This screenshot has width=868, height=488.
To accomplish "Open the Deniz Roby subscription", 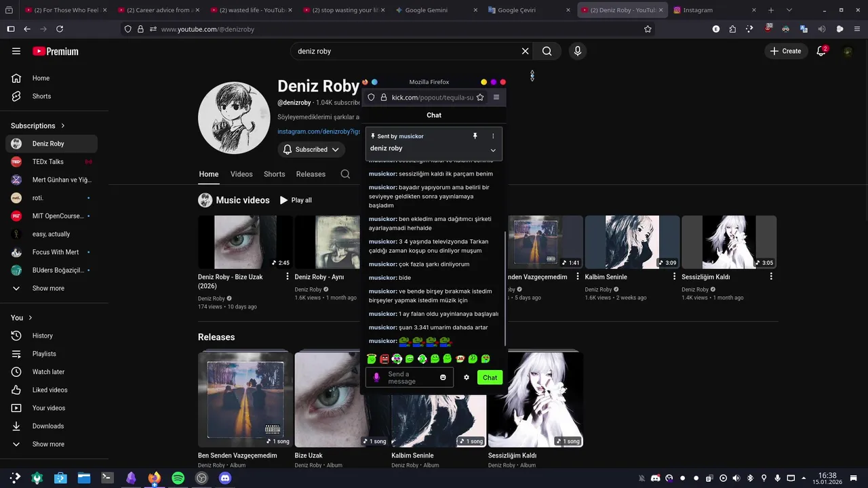I will [52, 144].
